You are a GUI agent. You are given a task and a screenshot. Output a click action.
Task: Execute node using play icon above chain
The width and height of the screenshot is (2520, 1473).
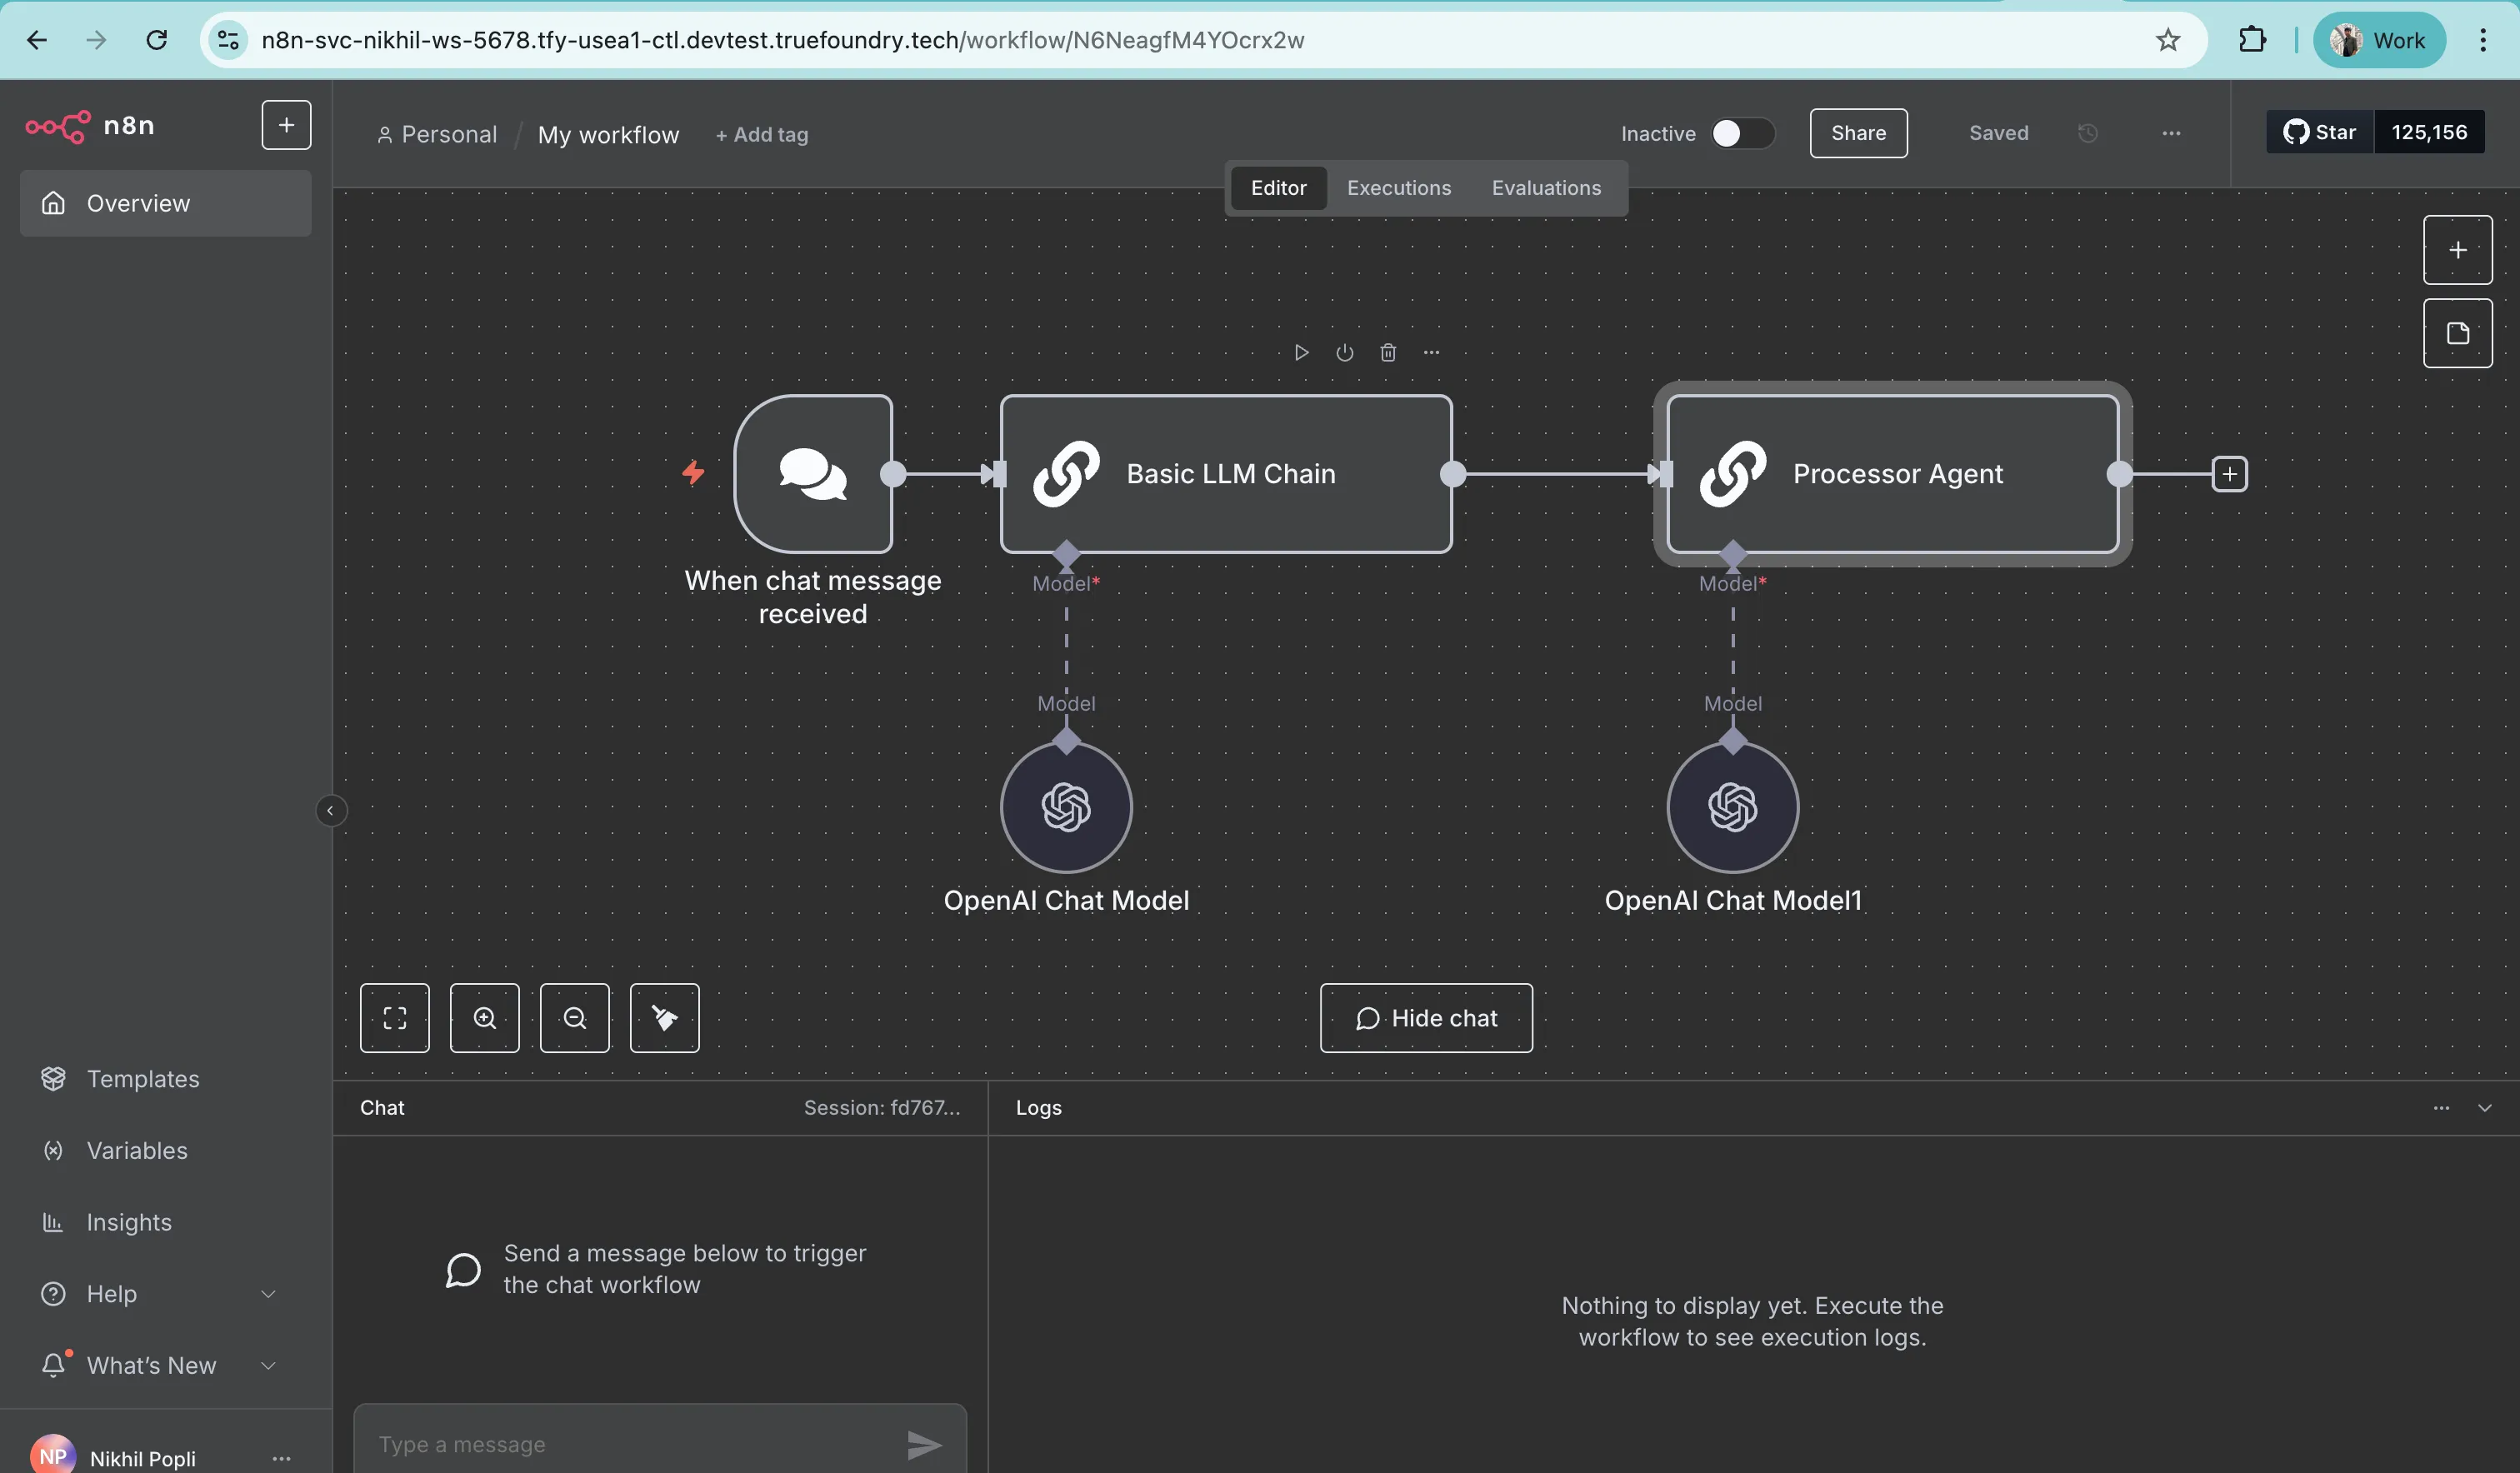click(1301, 352)
